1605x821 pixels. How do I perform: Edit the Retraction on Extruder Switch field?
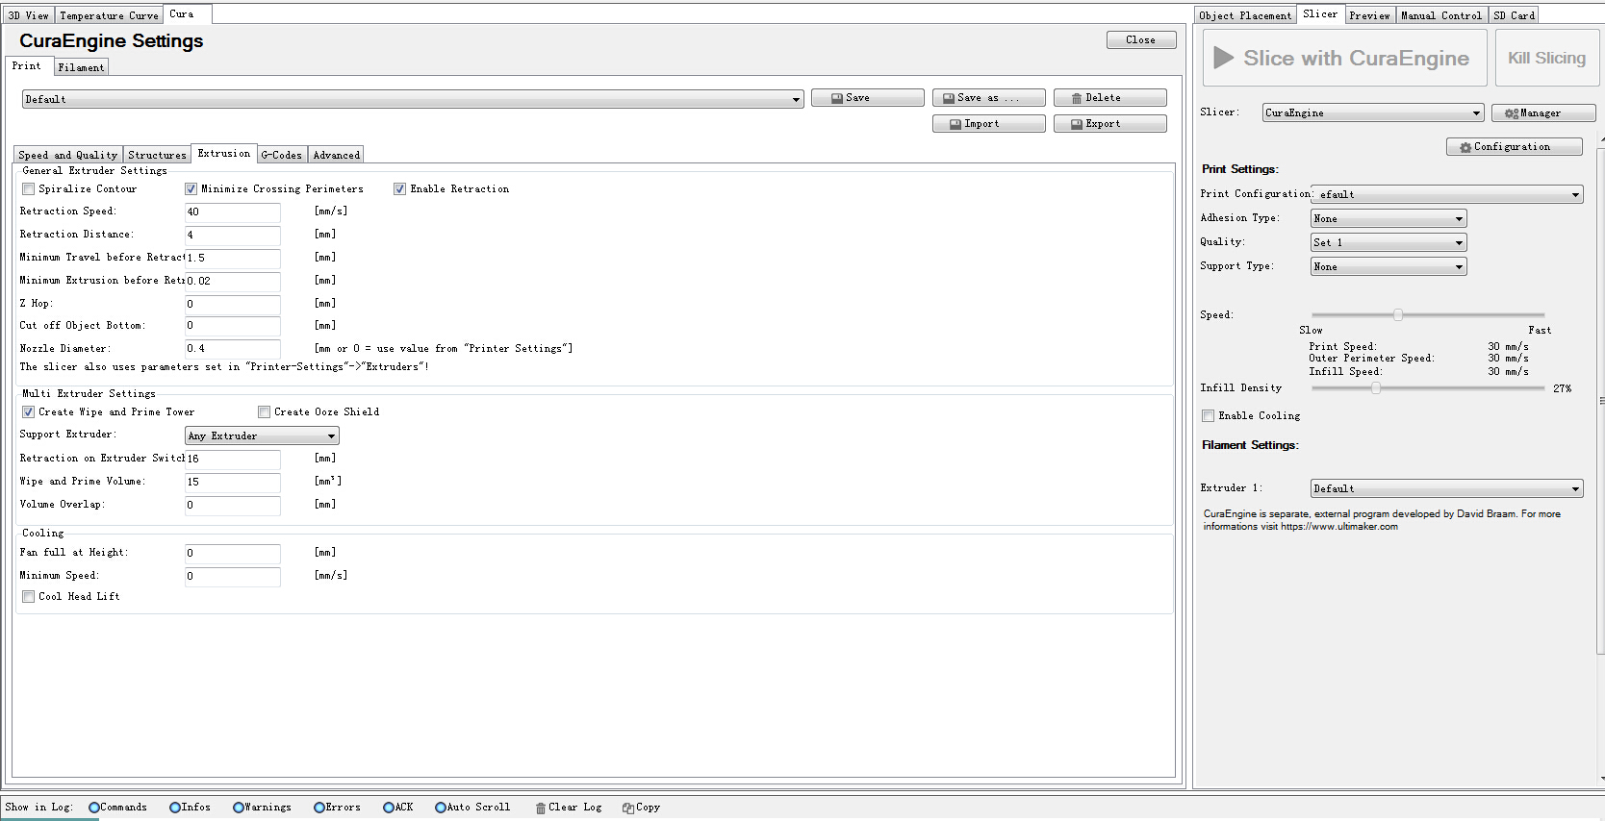pyautogui.click(x=233, y=459)
